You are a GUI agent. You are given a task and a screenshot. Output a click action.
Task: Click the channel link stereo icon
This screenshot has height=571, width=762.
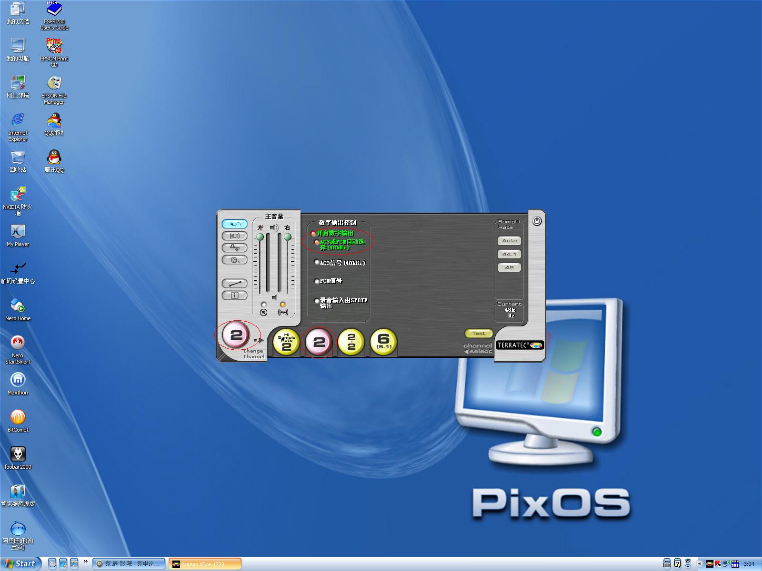coord(283,313)
